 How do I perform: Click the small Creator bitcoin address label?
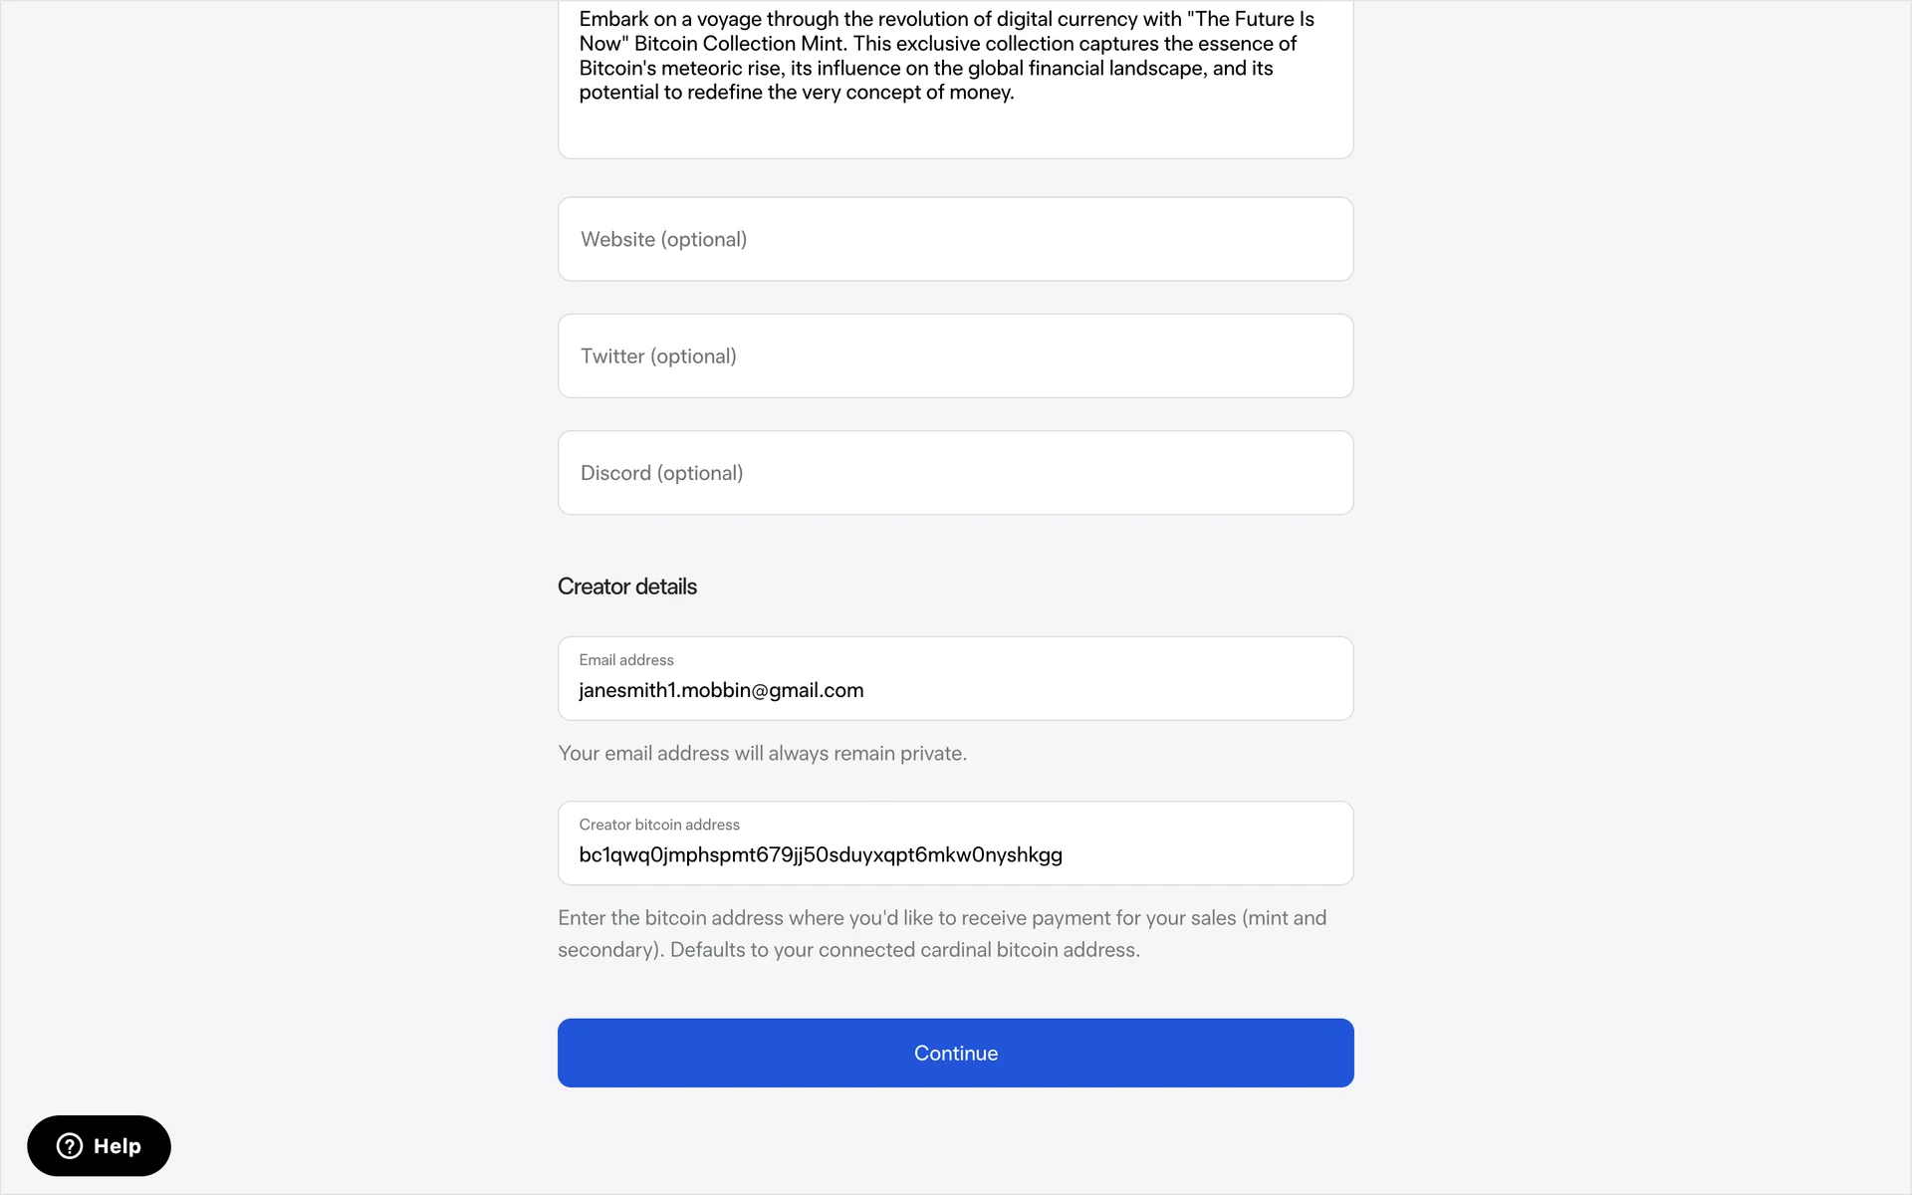659,825
